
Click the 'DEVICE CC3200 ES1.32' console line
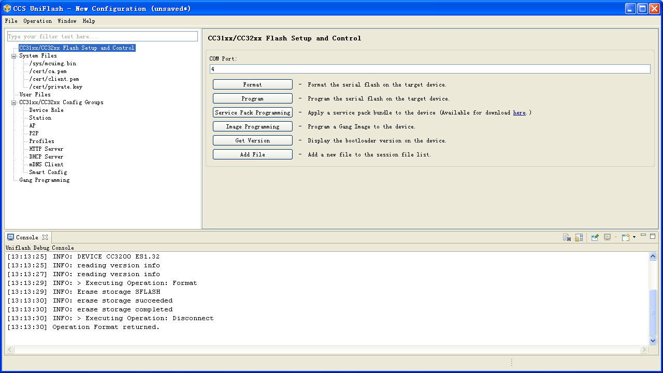coord(83,257)
